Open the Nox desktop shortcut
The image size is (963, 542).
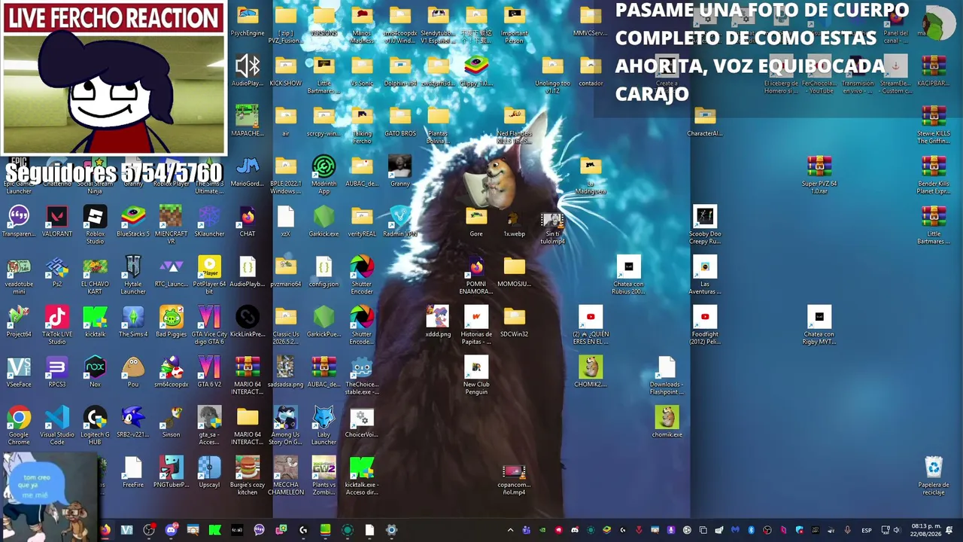click(95, 372)
